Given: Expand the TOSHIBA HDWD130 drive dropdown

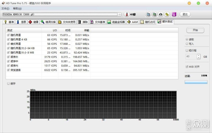Looking at the screenshot, I should click(120, 14).
